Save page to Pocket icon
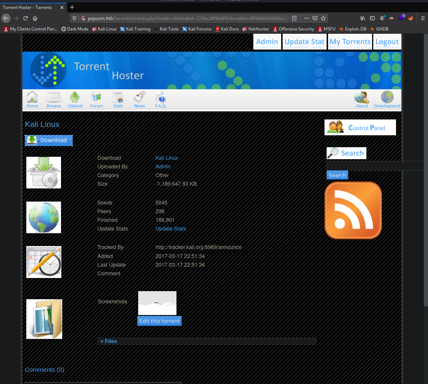 (315, 18)
